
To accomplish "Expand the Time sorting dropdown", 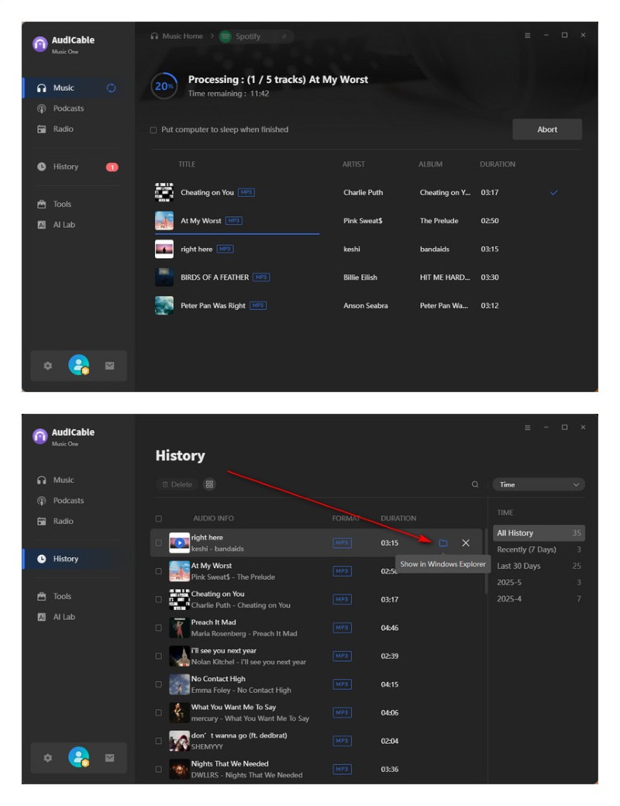I will 539,484.
